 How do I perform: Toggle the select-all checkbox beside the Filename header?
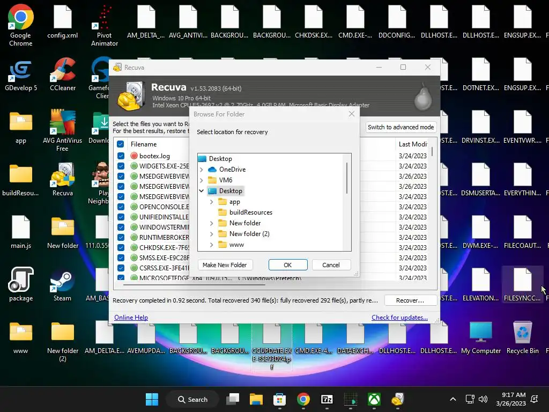click(121, 144)
